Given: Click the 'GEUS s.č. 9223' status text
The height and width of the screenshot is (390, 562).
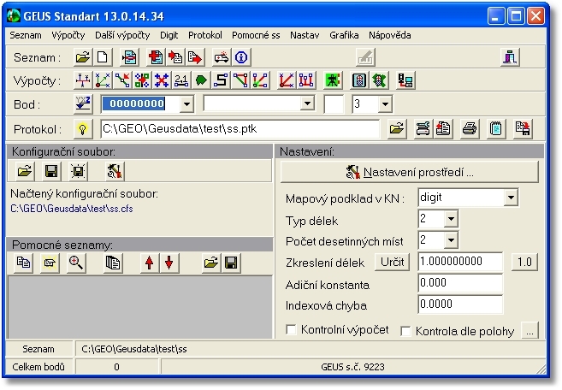Looking at the screenshot, I should pyautogui.click(x=353, y=367).
